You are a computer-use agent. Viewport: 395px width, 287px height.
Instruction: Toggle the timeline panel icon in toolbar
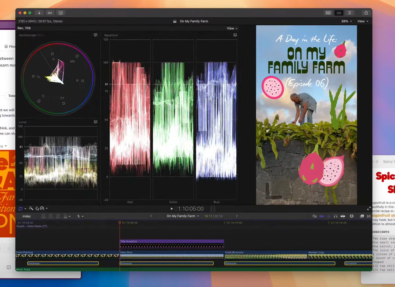coord(339,13)
